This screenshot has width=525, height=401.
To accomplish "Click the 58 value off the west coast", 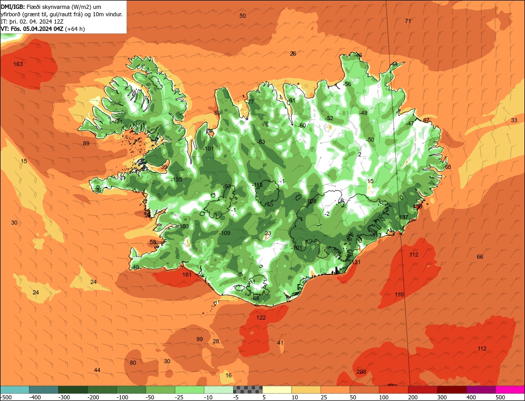I will click(x=153, y=242).
